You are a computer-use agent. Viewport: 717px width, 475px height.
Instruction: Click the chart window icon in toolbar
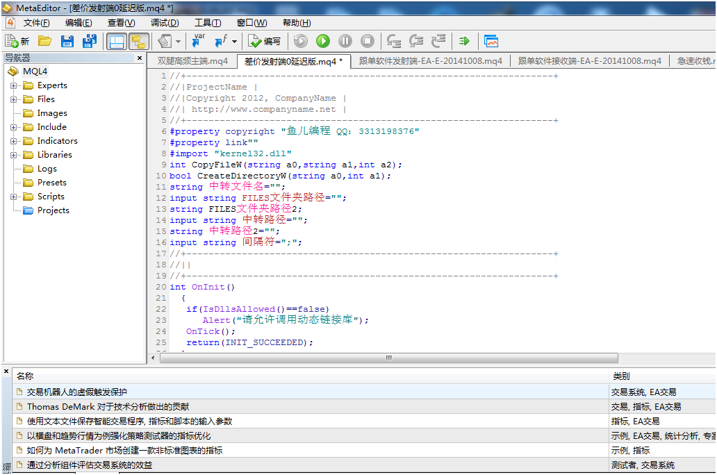pos(491,41)
